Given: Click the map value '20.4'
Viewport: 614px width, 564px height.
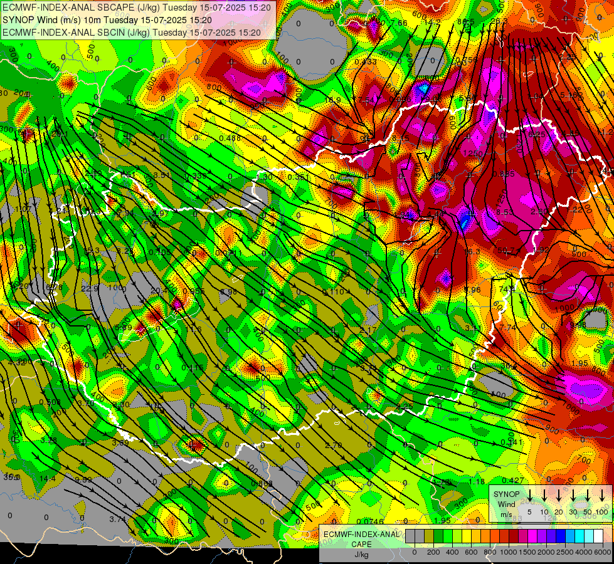Looking at the screenshot, I should point(159,290).
